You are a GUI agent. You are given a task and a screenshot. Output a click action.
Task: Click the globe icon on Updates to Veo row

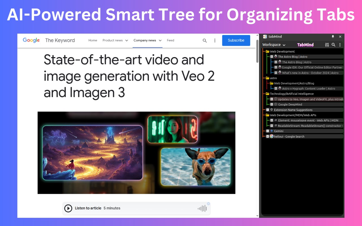(276, 99)
